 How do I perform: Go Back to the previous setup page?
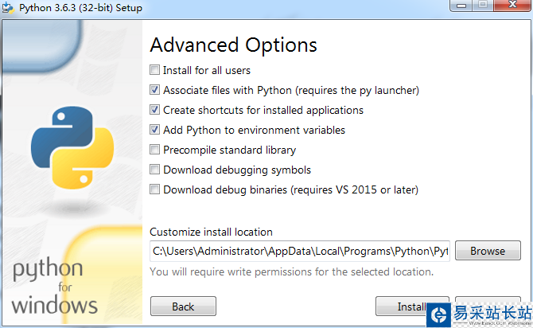pos(183,307)
